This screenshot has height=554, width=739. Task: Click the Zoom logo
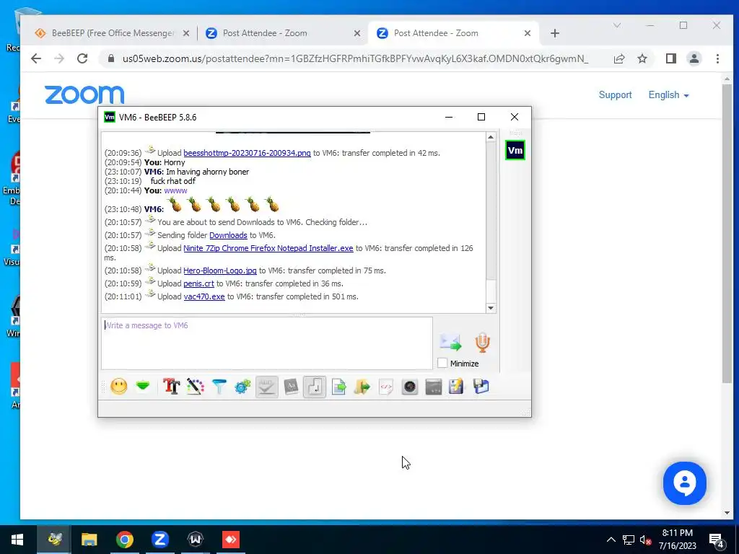(x=84, y=94)
